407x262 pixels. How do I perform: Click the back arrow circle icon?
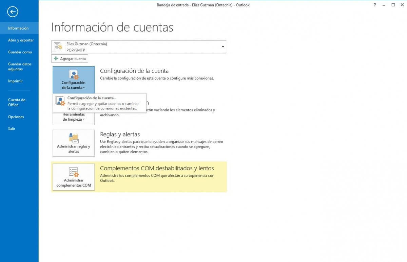click(x=13, y=12)
